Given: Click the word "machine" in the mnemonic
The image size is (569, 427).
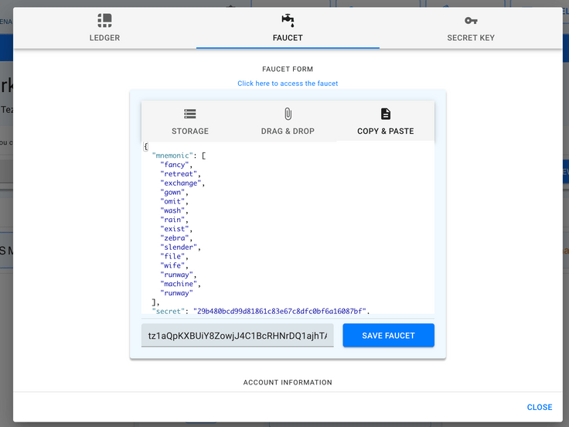Looking at the screenshot, I should [x=179, y=284].
